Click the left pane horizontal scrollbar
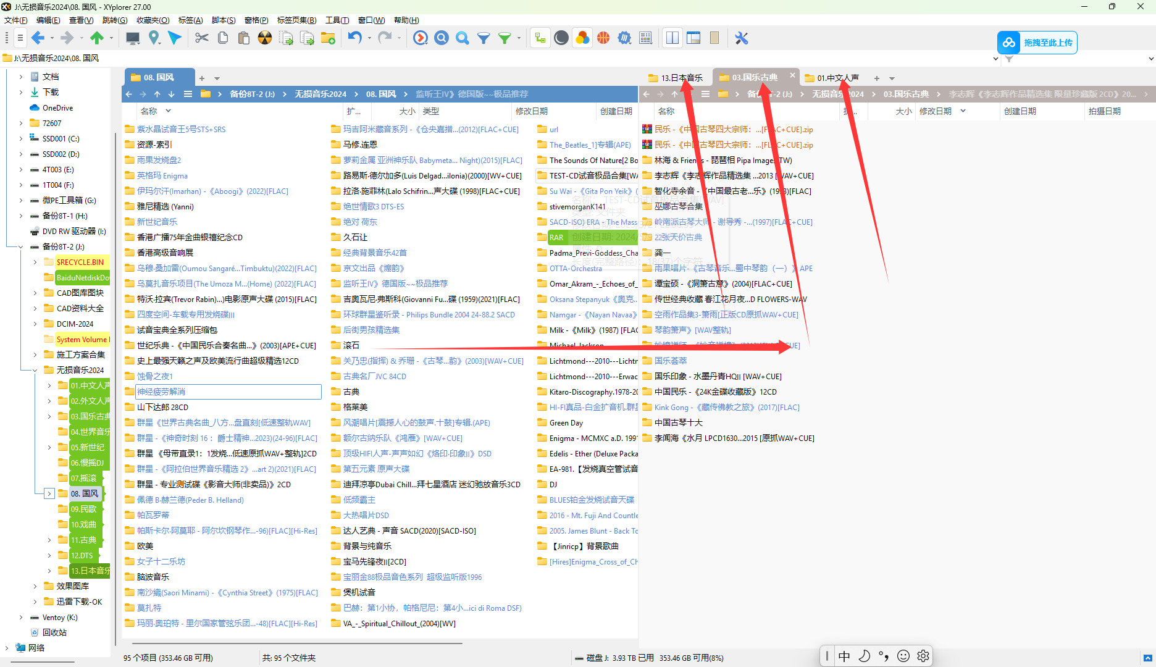Viewport: 1156px width, 667px height. (x=293, y=643)
